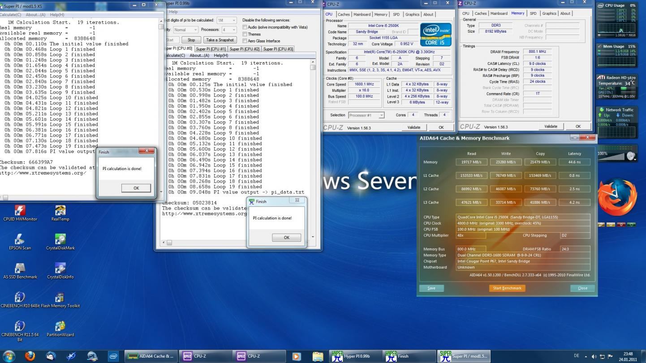646x363 pixels.
Task: Toggle Audio service checkbox in Hyper PI
Action: [245, 27]
